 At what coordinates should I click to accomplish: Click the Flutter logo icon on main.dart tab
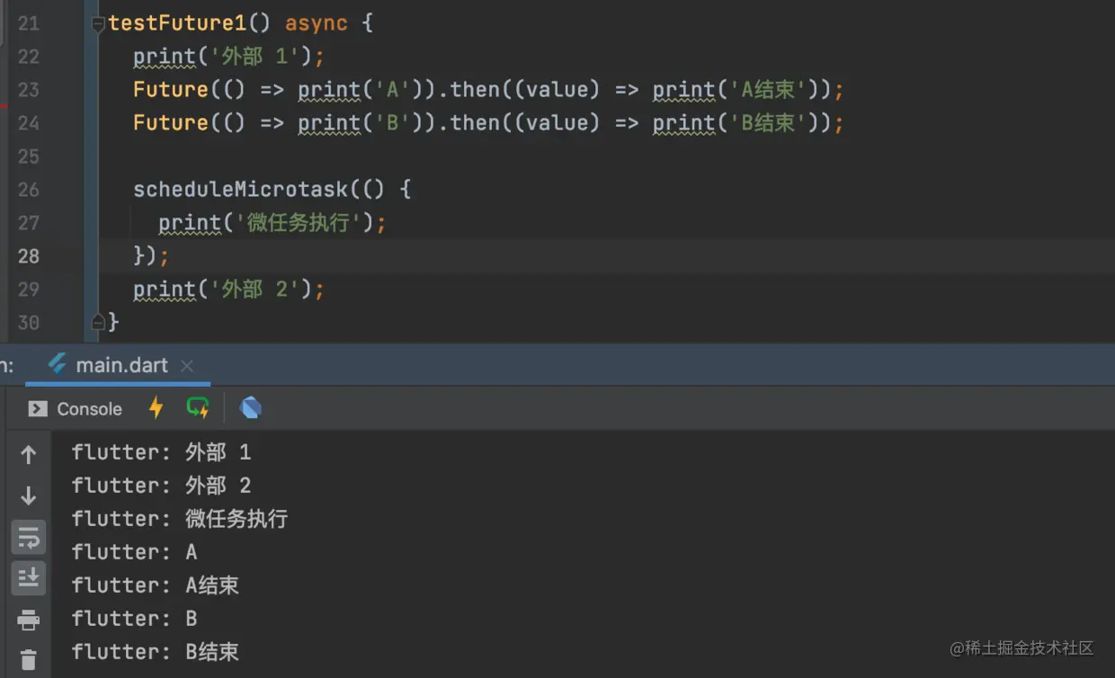[x=58, y=365]
